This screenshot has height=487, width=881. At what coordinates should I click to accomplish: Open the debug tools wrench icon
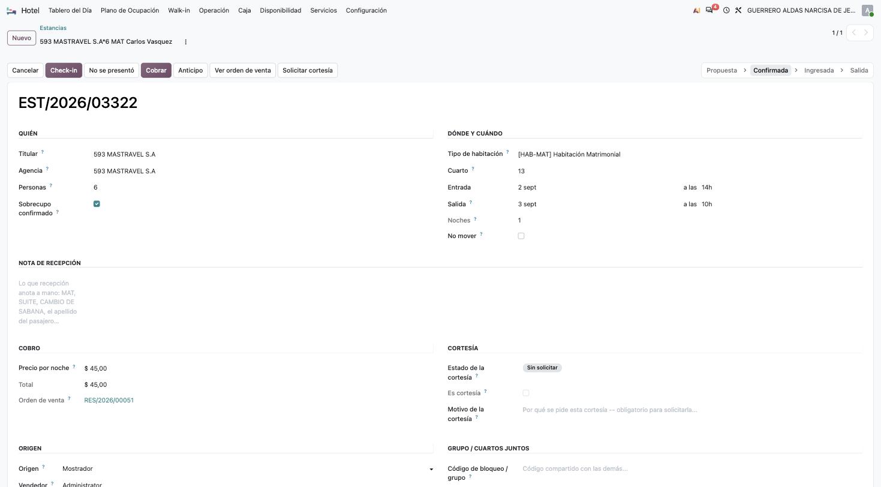point(738,10)
